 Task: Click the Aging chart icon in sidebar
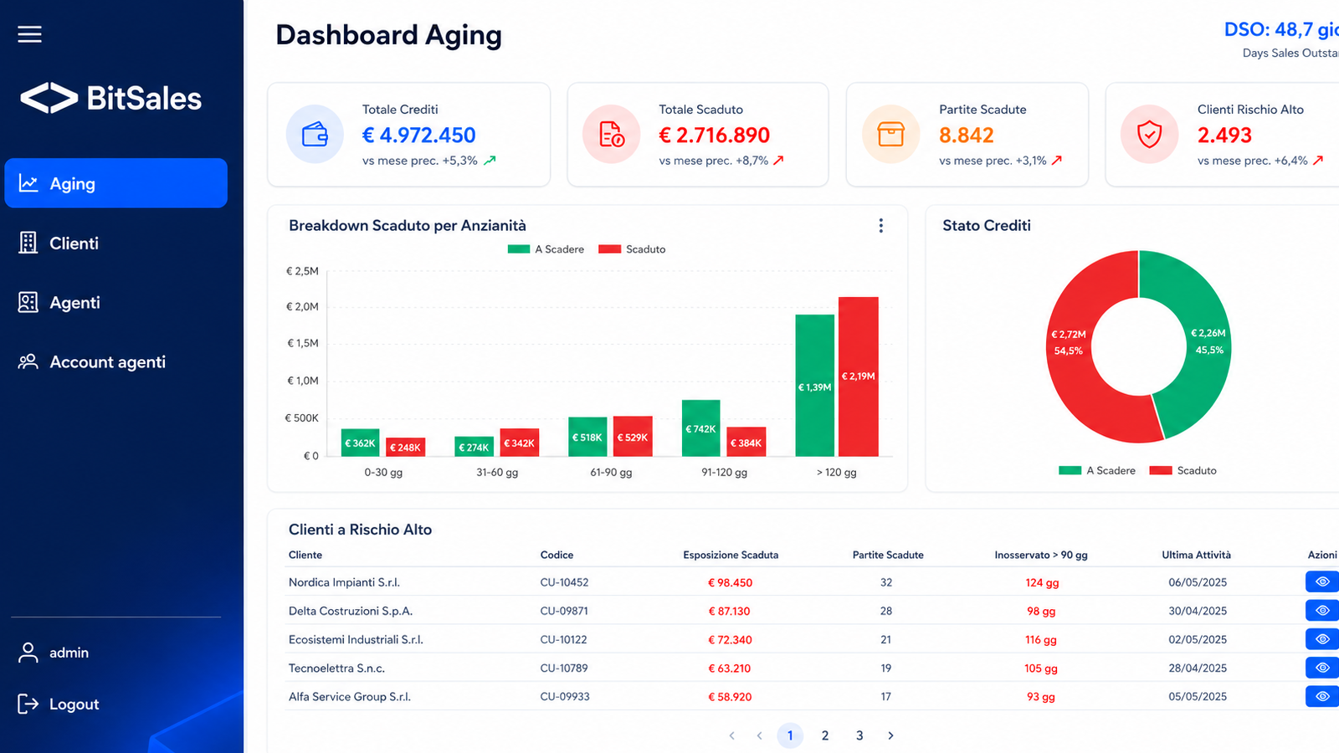click(x=28, y=183)
